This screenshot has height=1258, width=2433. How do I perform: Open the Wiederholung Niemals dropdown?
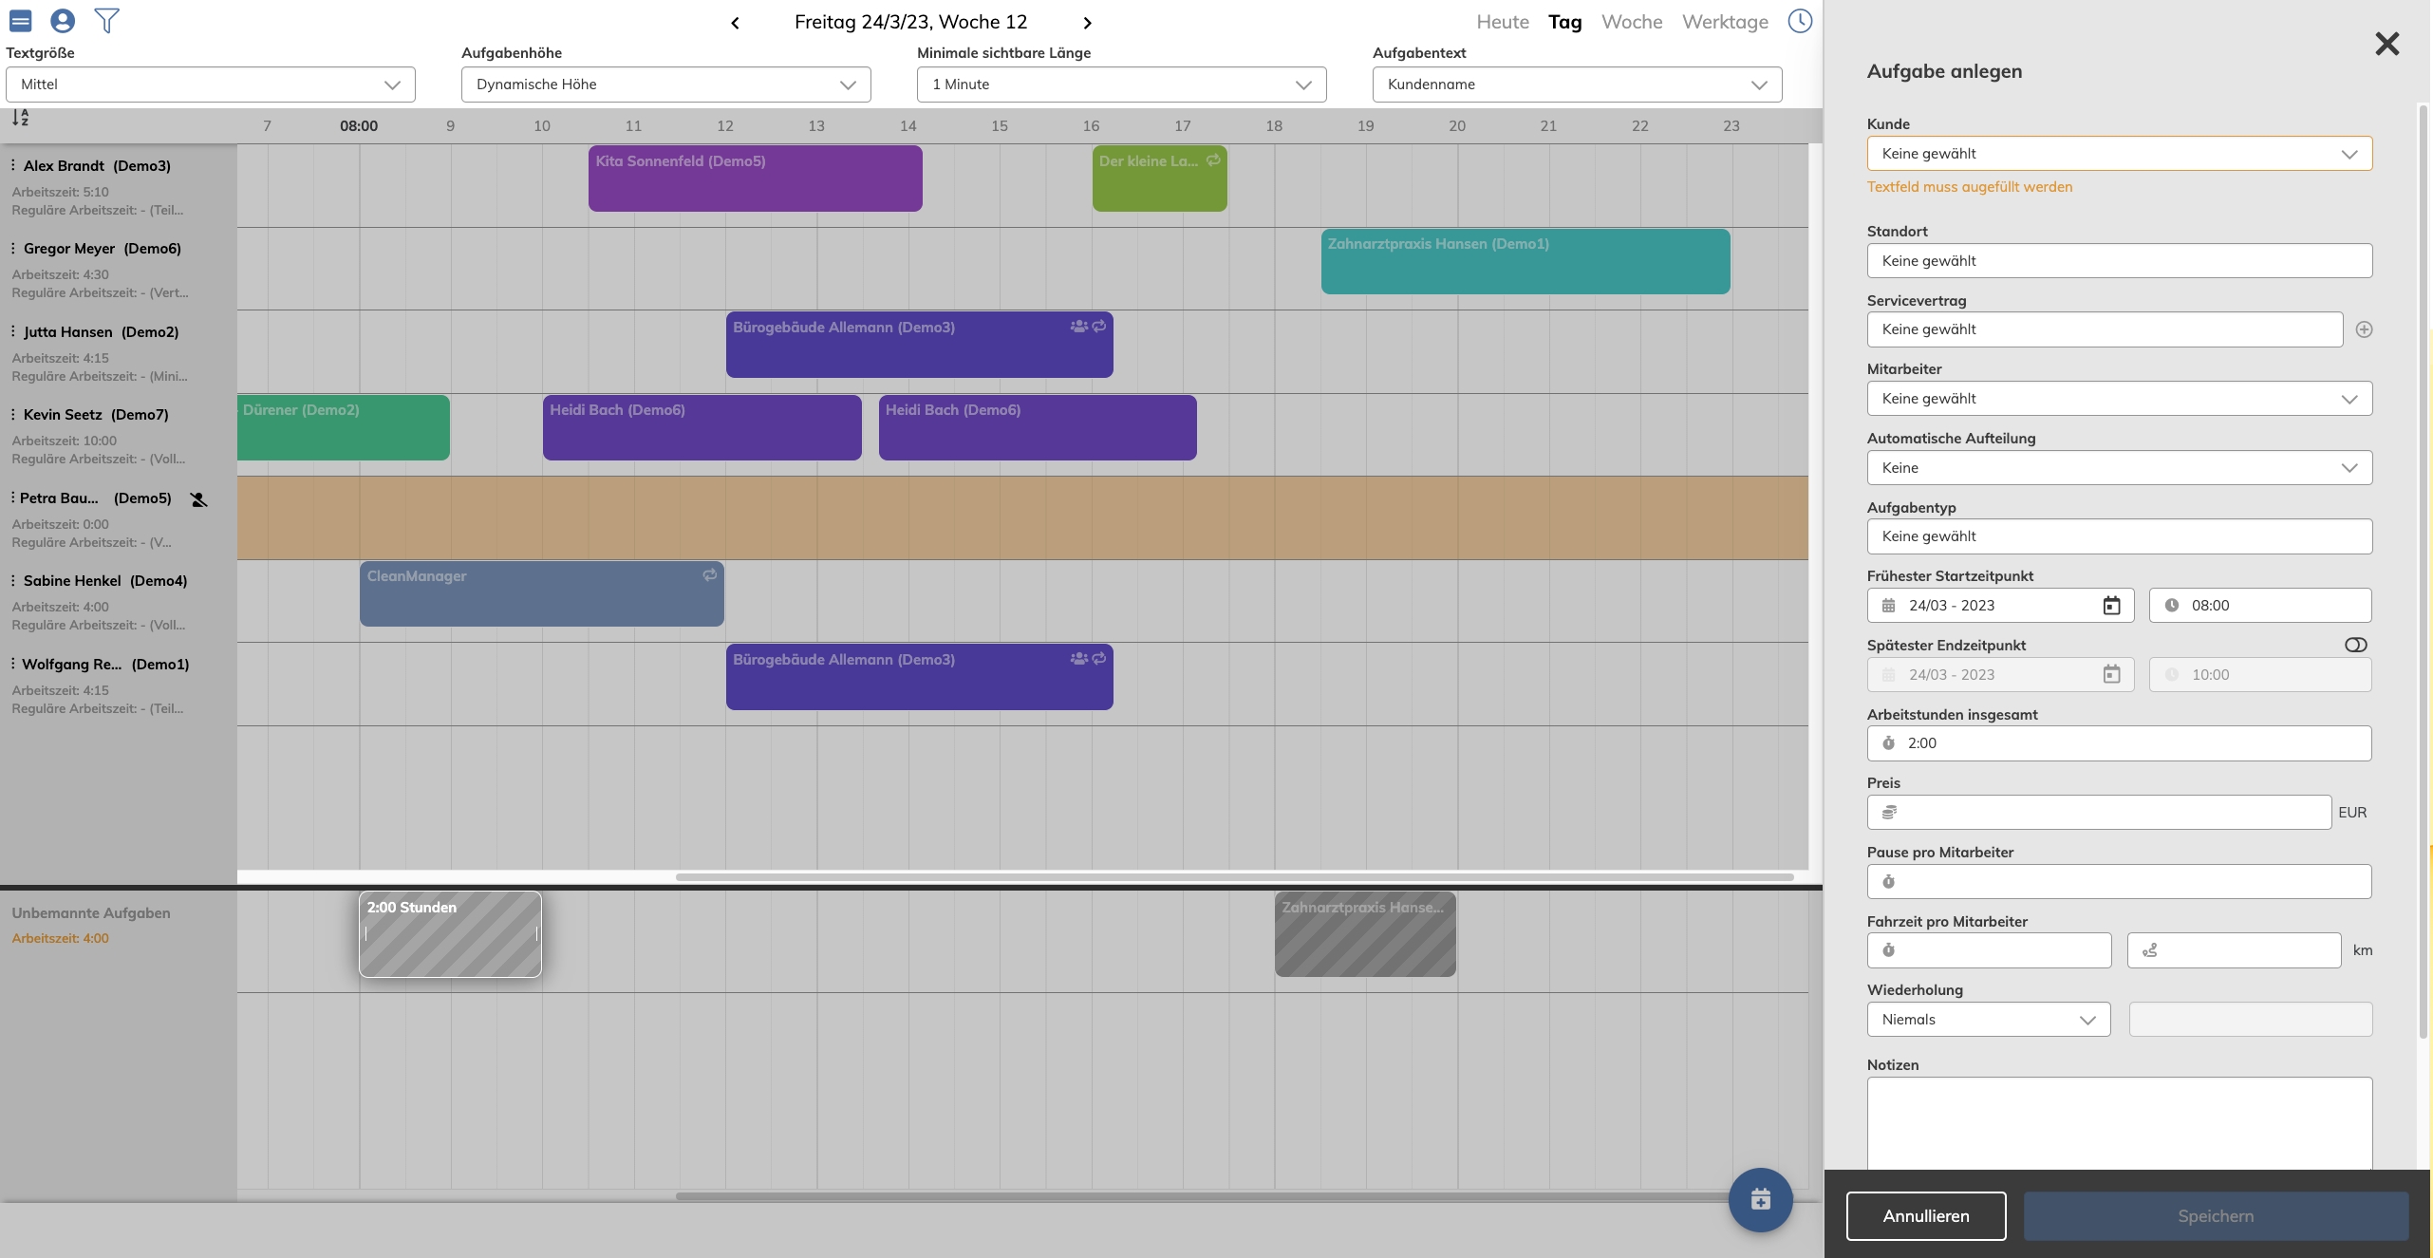(x=1988, y=1020)
